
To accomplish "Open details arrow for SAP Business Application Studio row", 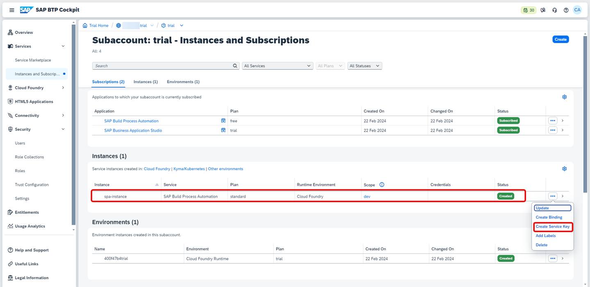I will point(563,130).
